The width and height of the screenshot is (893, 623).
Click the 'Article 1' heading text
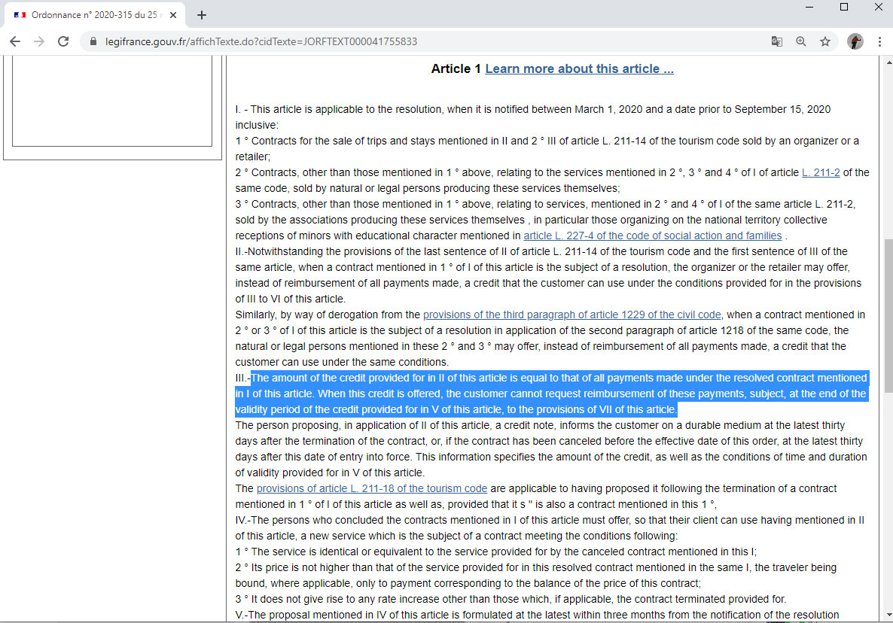456,68
